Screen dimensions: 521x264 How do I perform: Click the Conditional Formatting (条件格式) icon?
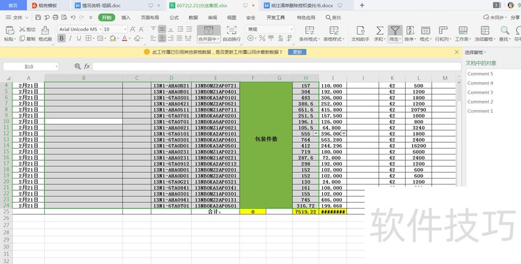tap(310, 30)
